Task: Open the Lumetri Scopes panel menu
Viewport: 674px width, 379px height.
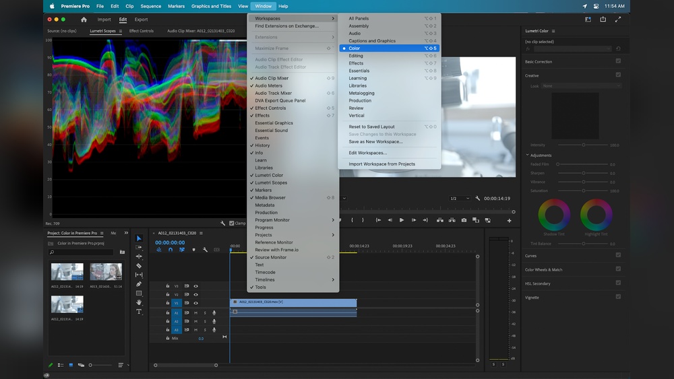Action: (121, 31)
